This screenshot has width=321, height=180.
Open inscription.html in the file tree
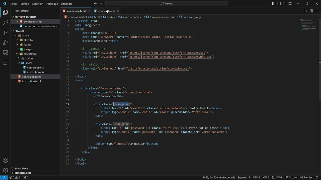point(31,81)
